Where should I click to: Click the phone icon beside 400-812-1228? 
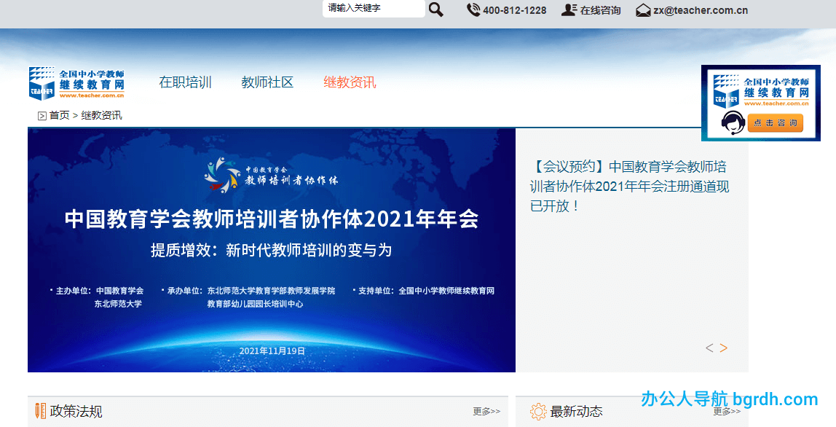tap(473, 10)
